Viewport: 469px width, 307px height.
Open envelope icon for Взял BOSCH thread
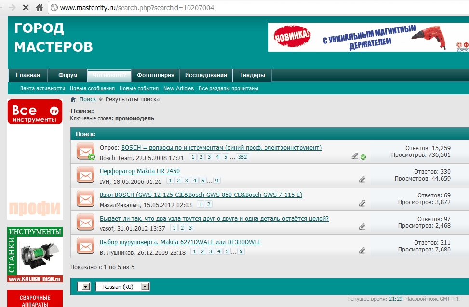(85, 199)
